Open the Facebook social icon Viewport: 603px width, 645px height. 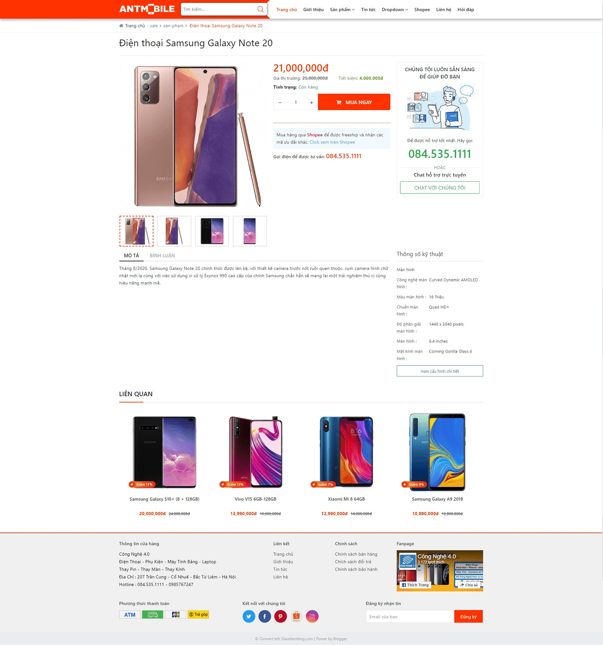tap(265, 616)
